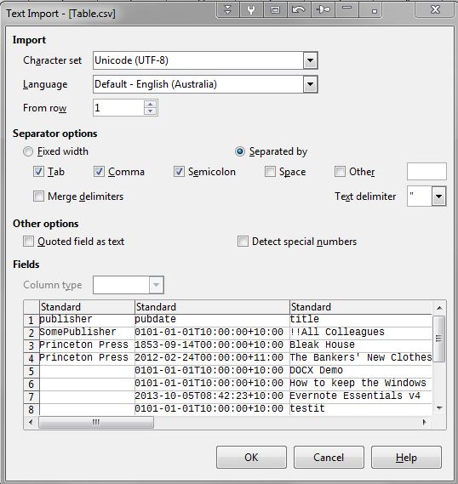458x484 pixels.
Task: Select the Fixed width radio button
Action: [28, 151]
